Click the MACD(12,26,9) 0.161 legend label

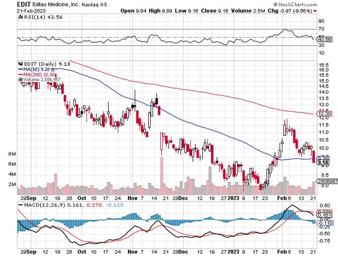(53, 205)
